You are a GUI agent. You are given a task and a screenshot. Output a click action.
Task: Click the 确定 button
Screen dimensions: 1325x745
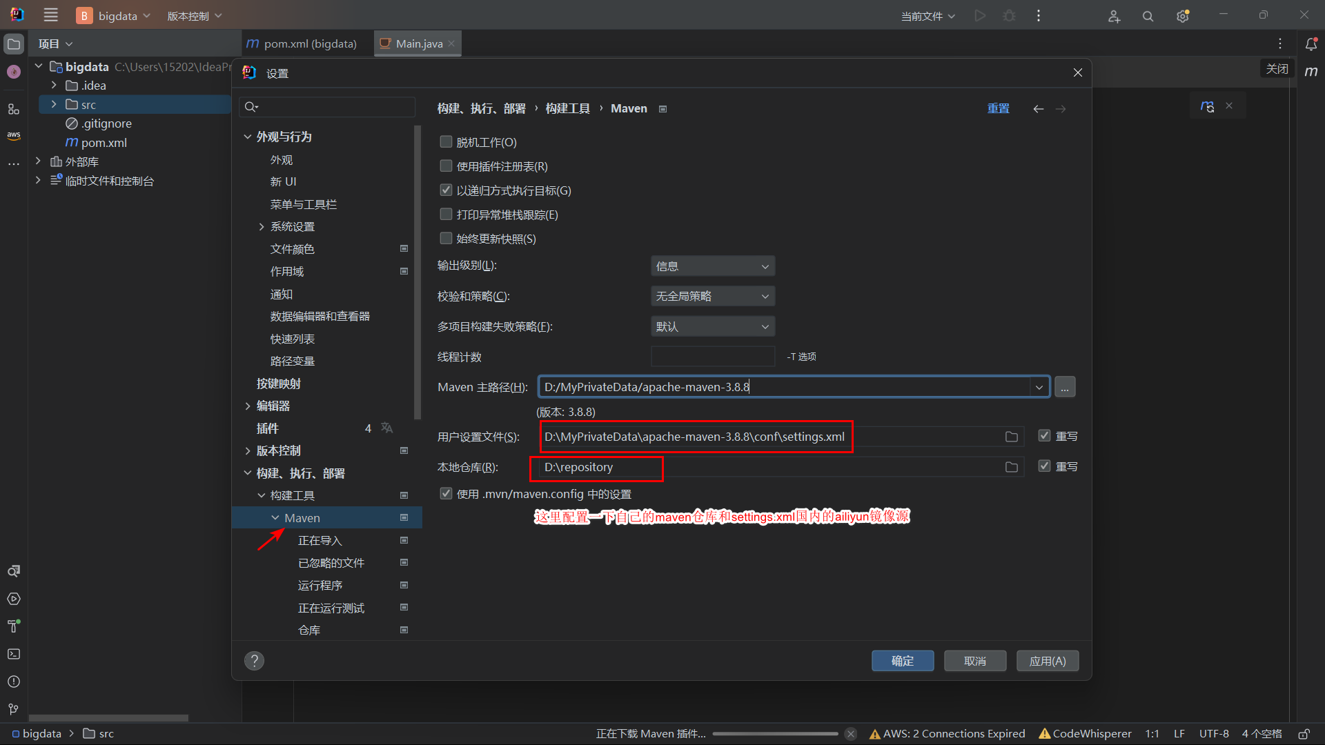click(902, 661)
